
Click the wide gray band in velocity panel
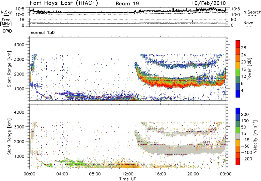click(x=181, y=150)
